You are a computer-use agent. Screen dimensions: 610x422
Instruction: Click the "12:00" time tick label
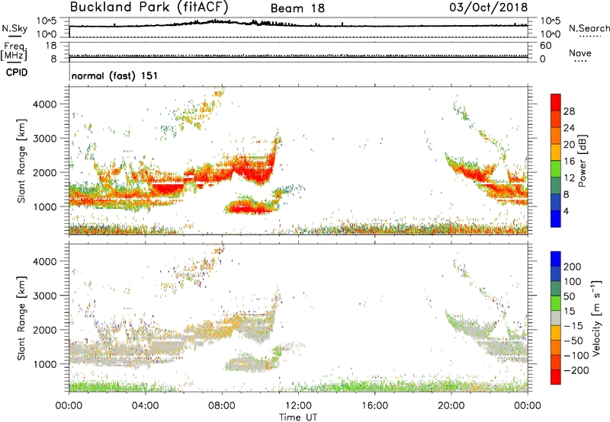pyautogui.click(x=298, y=406)
